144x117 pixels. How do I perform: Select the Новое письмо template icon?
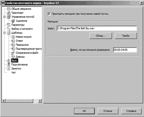coord(13,37)
